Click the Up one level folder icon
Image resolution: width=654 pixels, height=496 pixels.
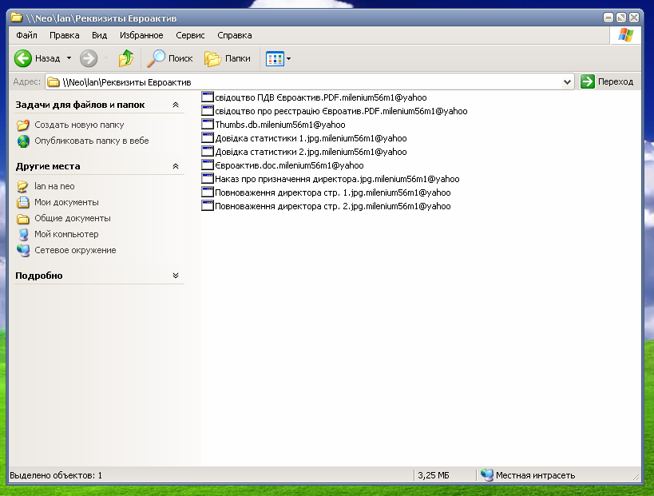[x=125, y=58]
